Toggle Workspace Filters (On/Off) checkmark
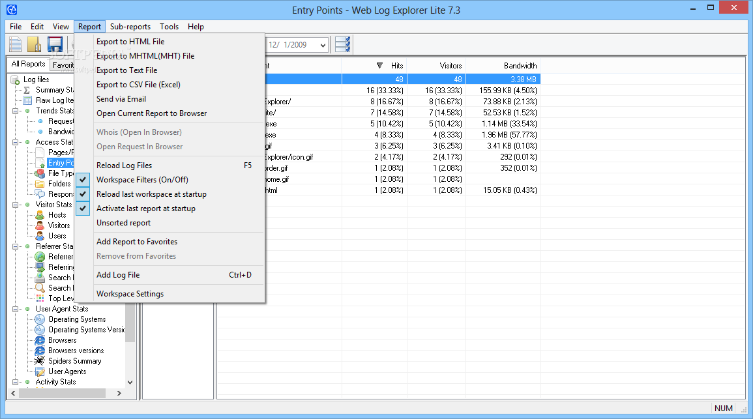This screenshot has height=419, width=753. [x=83, y=180]
